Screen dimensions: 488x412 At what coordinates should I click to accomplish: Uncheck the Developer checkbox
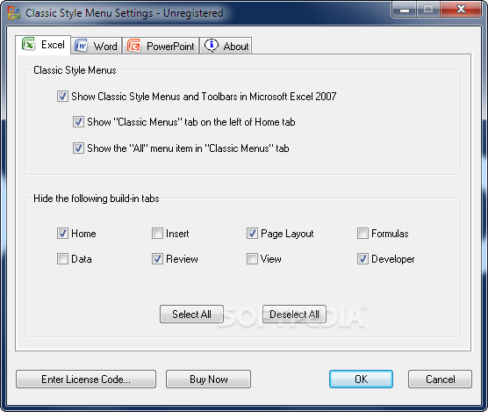pyautogui.click(x=362, y=259)
